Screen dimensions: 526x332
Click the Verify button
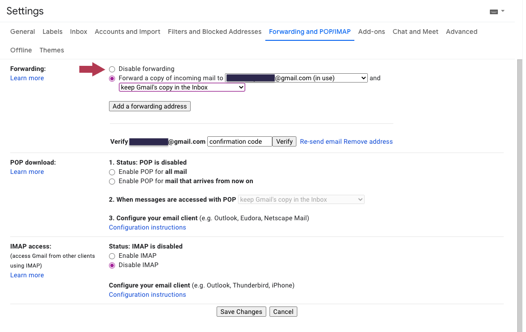coord(284,141)
